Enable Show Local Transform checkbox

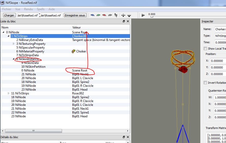pyautogui.click(x=205, y=49)
